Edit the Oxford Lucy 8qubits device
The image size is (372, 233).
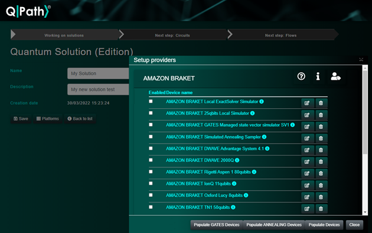coord(307,197)
